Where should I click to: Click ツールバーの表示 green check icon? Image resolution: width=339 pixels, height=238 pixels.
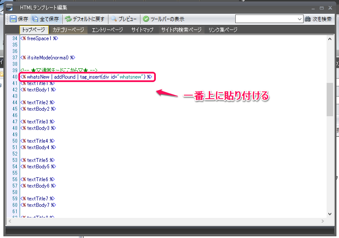(x=146, y=19)
